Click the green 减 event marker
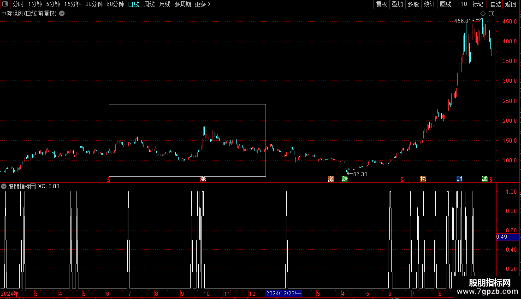 pyautogui.click(x=485, y=179)
